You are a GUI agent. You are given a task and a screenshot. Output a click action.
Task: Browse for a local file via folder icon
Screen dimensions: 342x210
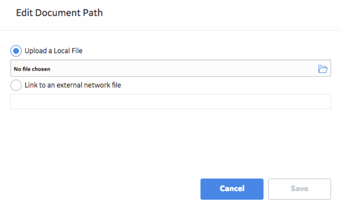323,69
